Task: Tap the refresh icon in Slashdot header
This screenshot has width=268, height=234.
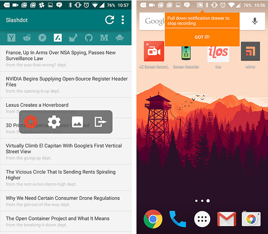Action: click(110, 20)
